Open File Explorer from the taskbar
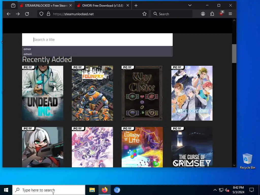This screenshot has height=195, width=260. pyautogui.click(x=92, y=190)
